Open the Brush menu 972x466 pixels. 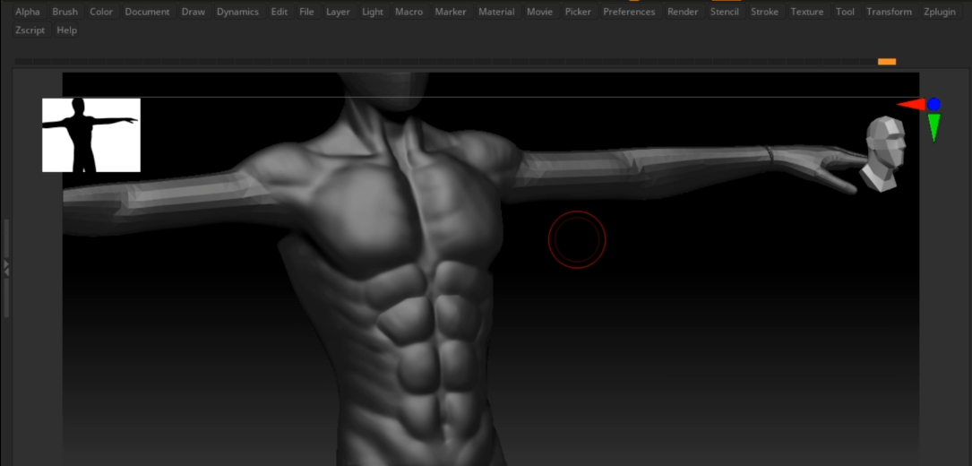[x=65, y=12]
